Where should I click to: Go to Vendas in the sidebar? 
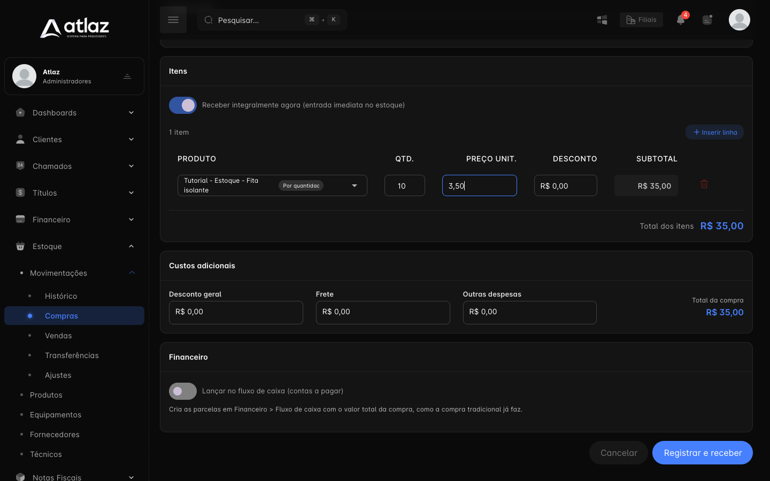tap(58, 336)
